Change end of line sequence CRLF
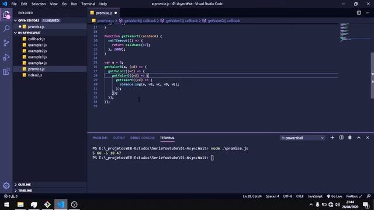This screenshot has height=210, width=374. (300, 196)
